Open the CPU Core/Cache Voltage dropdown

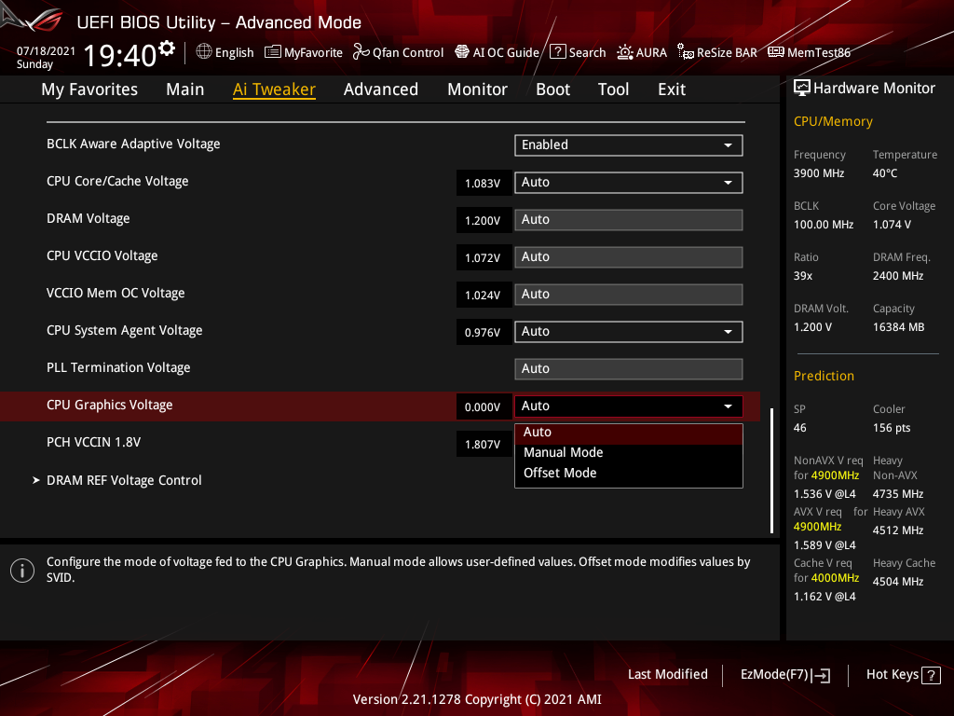click(x=628, y=183)
